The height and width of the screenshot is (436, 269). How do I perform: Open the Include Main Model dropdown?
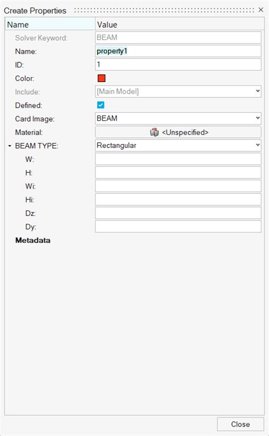(178, 91)
